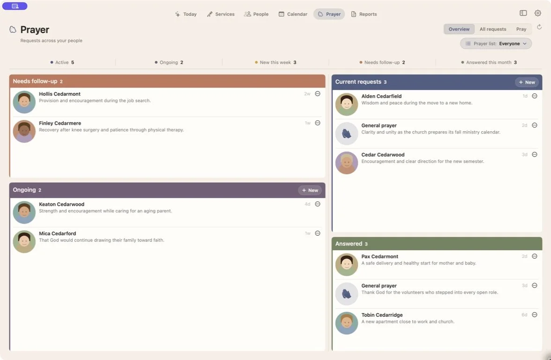
Task: Open options for Keaton Cedarwood request
Action: tap(317, 204)
